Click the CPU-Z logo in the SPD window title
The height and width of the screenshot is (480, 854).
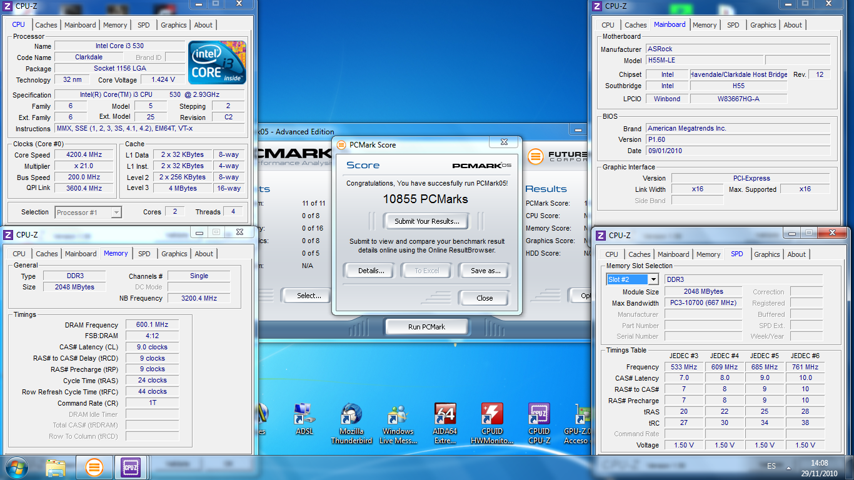[x=601, y=236]
